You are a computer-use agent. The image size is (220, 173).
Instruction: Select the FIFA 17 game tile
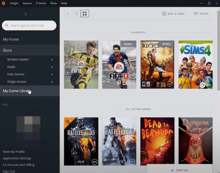click(x=81, y=64)
